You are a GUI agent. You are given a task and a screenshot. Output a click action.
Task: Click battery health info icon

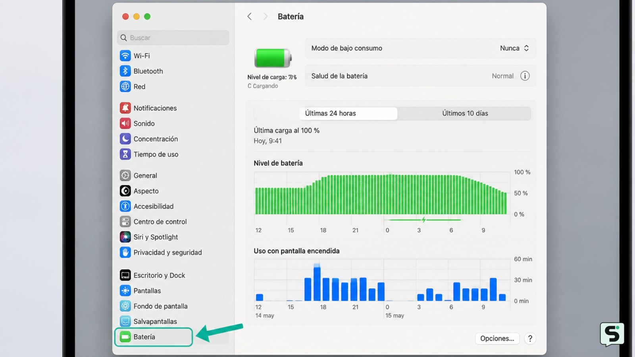(525, 76)
